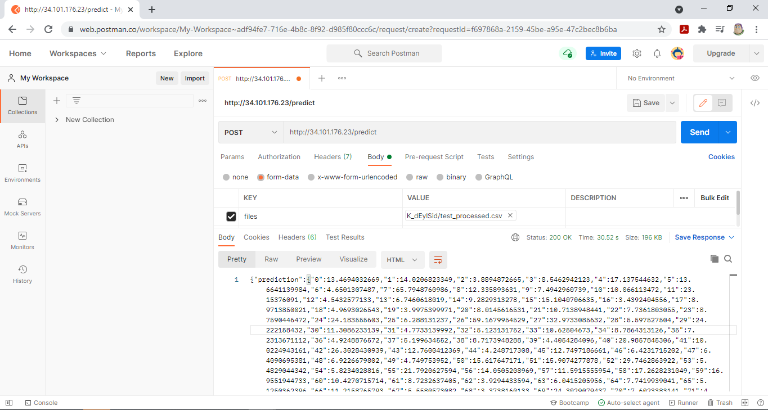Expand the New Collection tree item

57,120
